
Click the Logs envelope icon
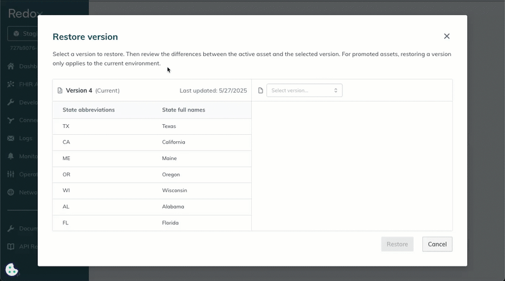coord(11,138)
